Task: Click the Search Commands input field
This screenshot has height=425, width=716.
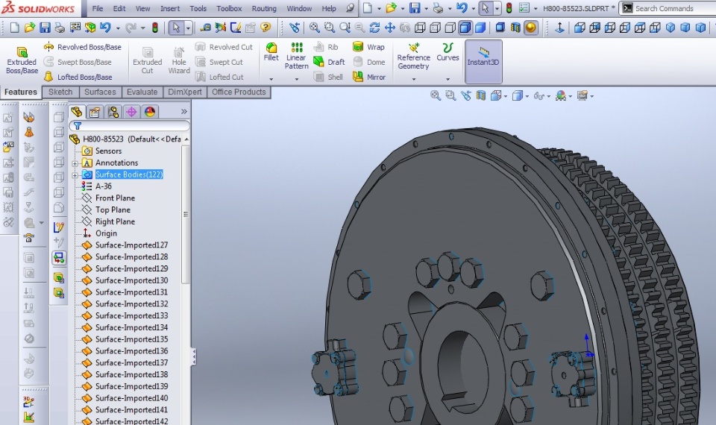Action: coord(673,8)
